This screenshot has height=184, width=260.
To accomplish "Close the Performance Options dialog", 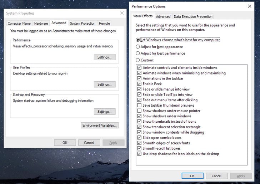I will (x=249, y=6).
